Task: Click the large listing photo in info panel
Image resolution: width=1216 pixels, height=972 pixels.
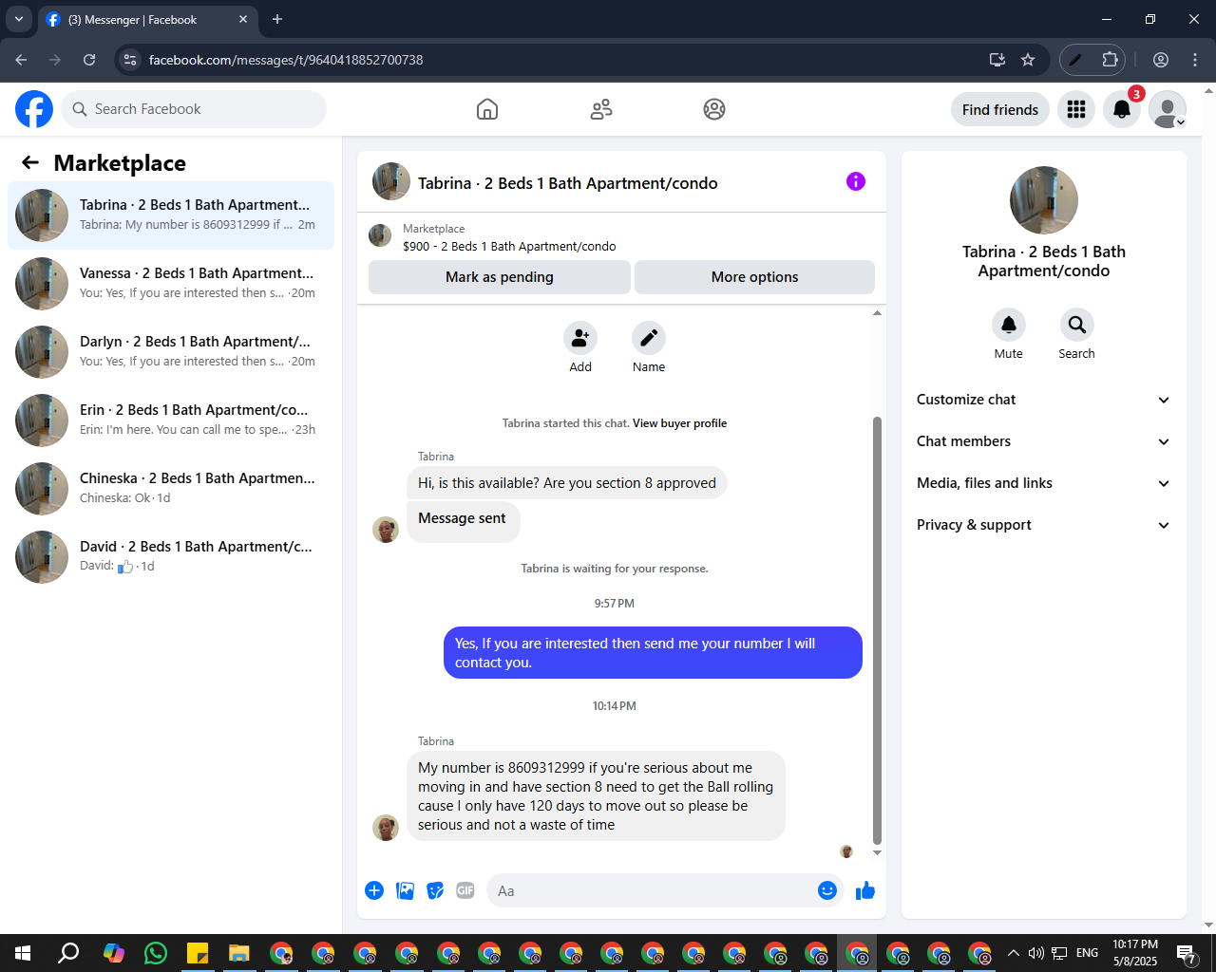Action: click(x=1044, y=200)
